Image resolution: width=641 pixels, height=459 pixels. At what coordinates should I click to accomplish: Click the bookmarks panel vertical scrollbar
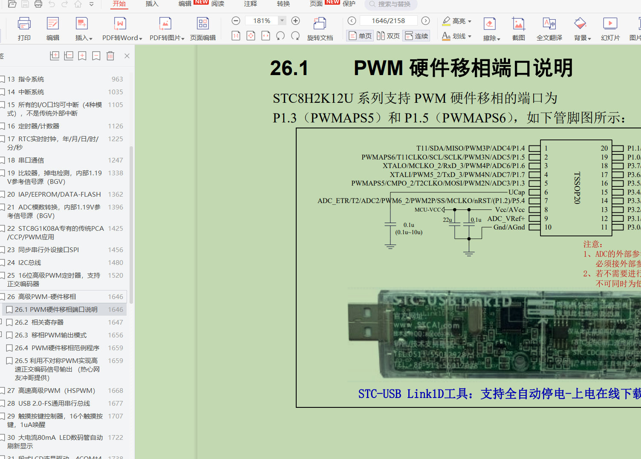click(x=131, y=224)
